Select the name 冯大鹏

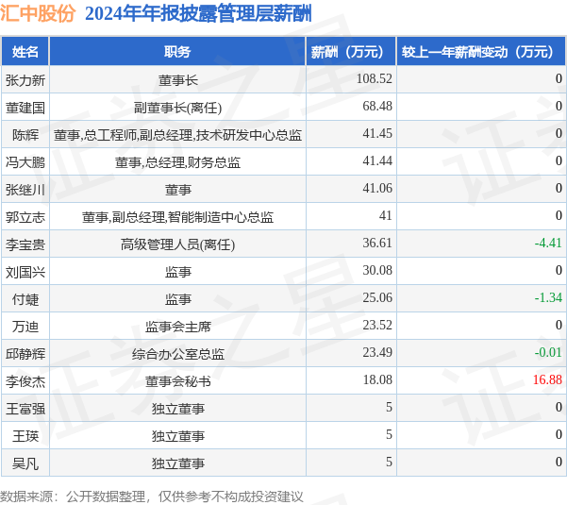25,162
